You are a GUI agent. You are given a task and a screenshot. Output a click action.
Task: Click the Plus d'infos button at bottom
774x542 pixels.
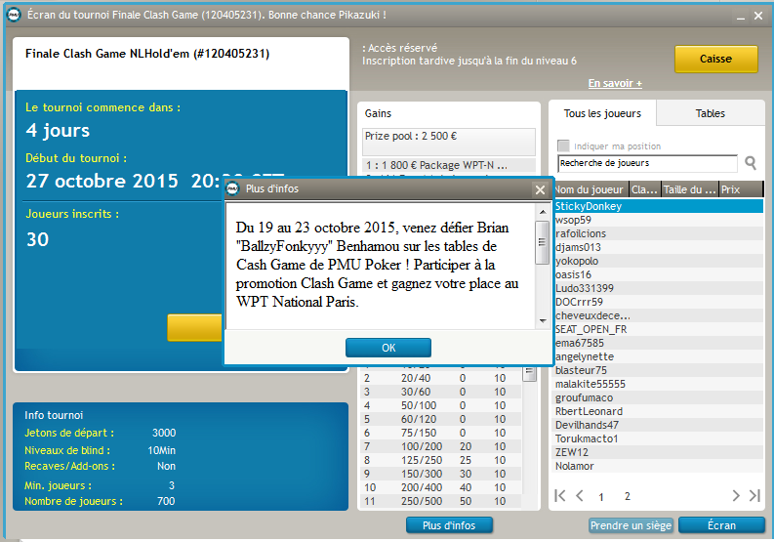click(449, 525)
